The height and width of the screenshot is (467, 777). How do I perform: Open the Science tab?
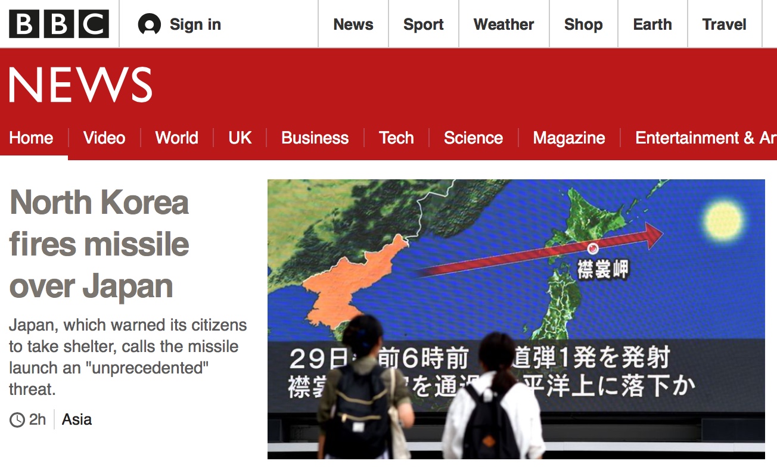pos(474,138)
